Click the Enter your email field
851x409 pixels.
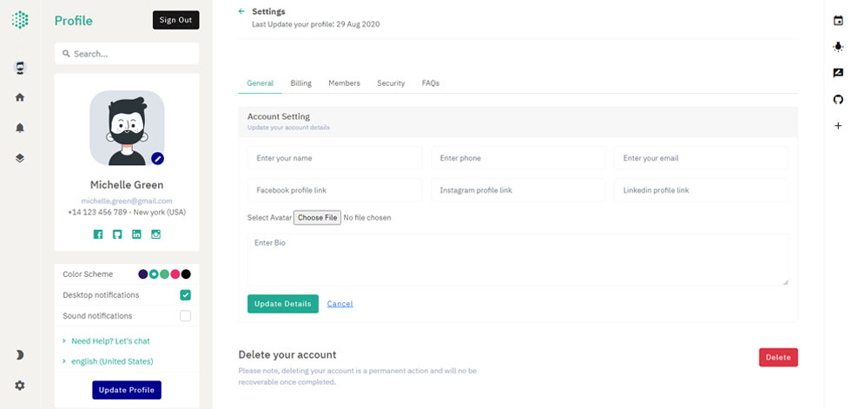(702, 158)
